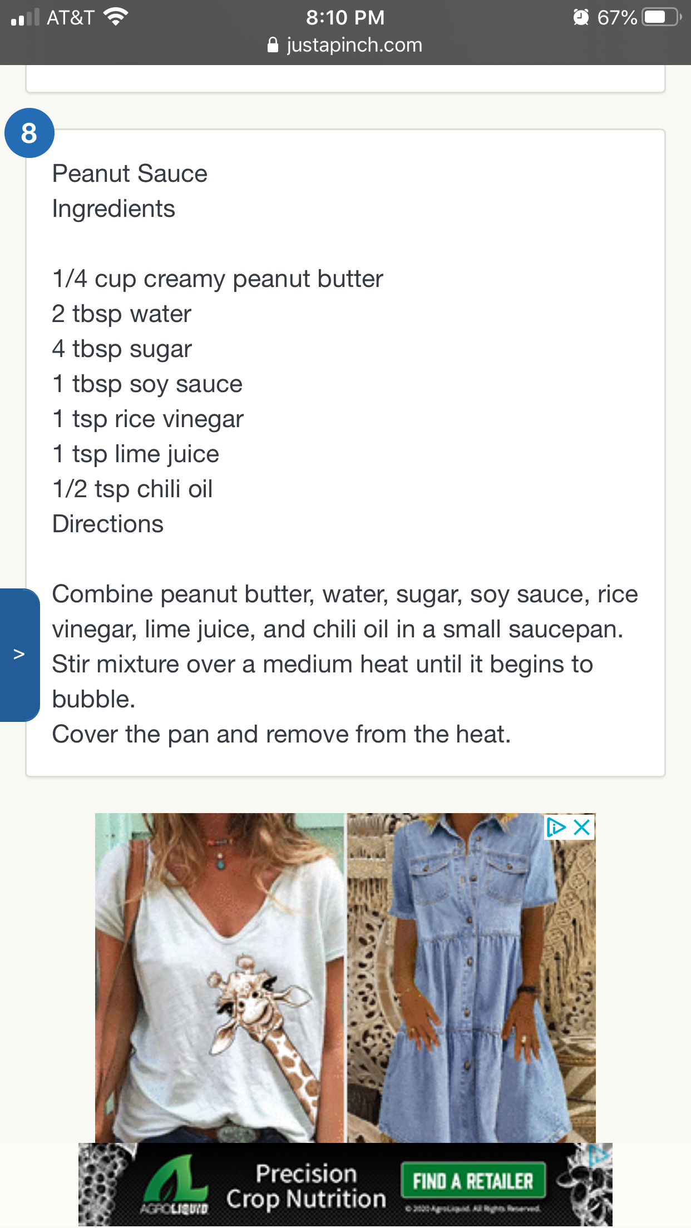
Task: Tap the AgroLiquid logo in banner
Action: tap(175, 1185)
